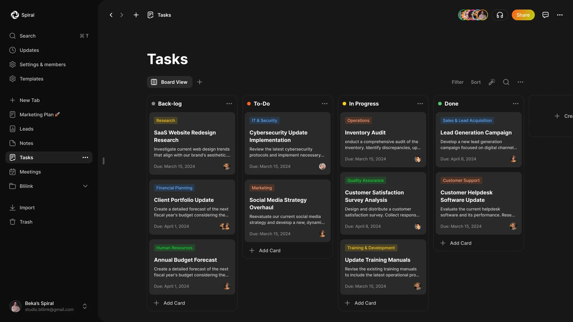The height and width of the screenshot is (322, 573).
Task: Open the comments chat icon near Share
Action: point(546,15)
